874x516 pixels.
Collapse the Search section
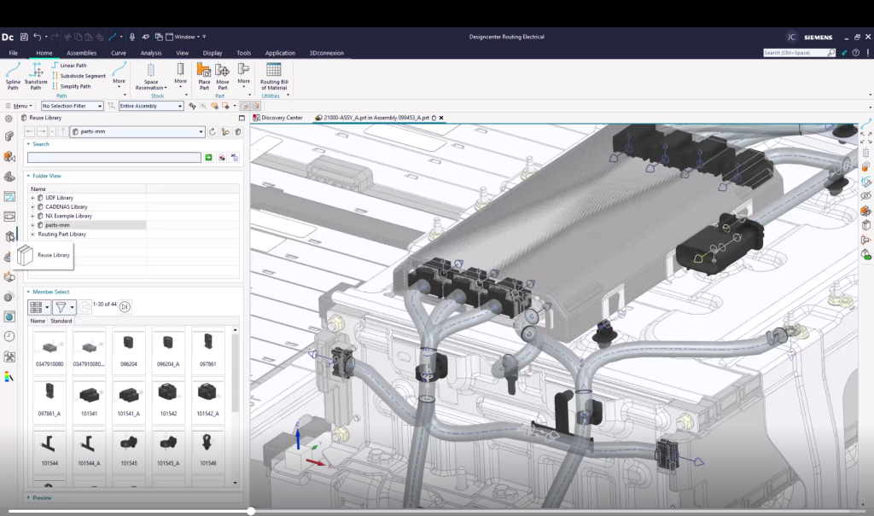pos(28,144)
